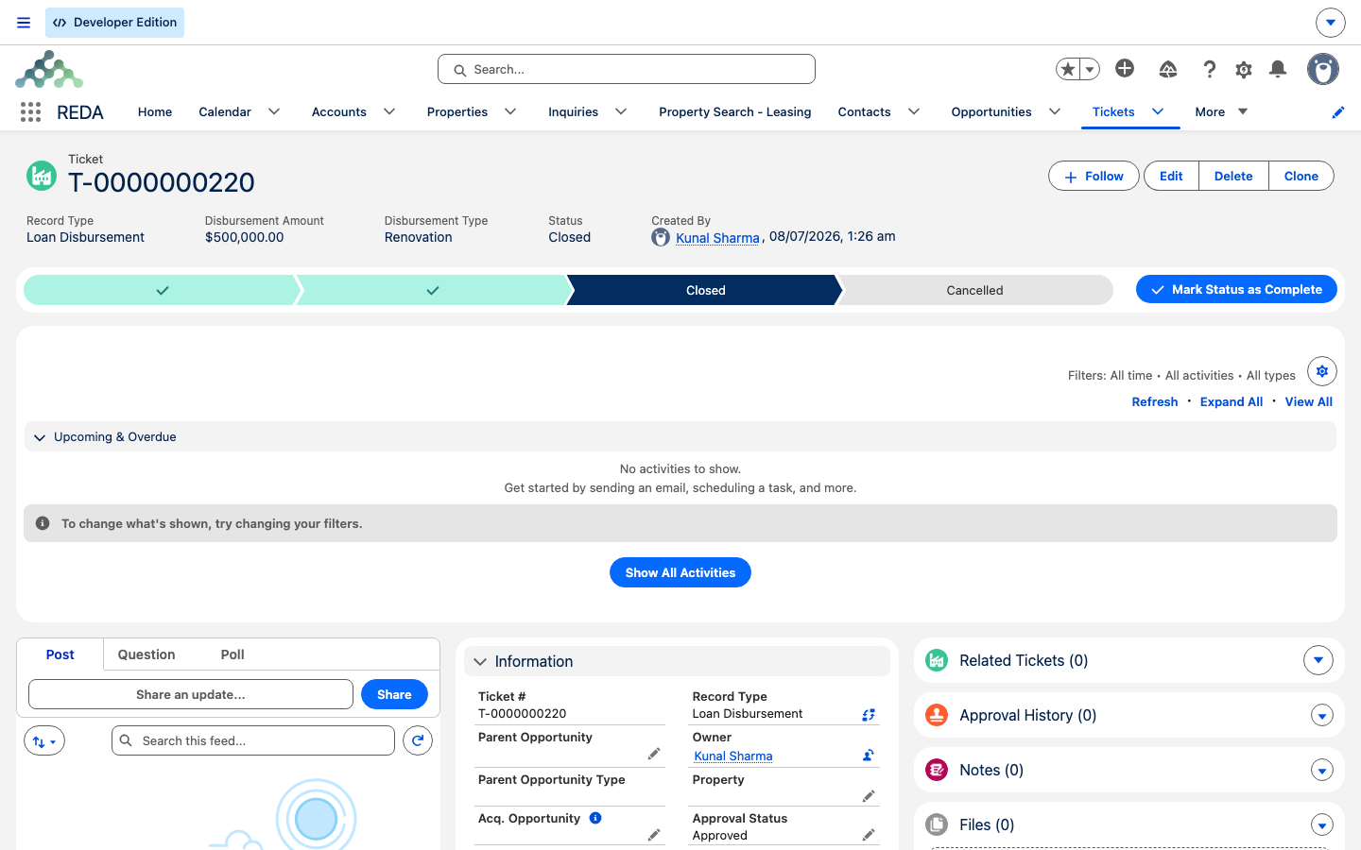Viewport: 1361px width, 850px height.
Task: Click Expand All in the activity timeline
Action: 1232,401
